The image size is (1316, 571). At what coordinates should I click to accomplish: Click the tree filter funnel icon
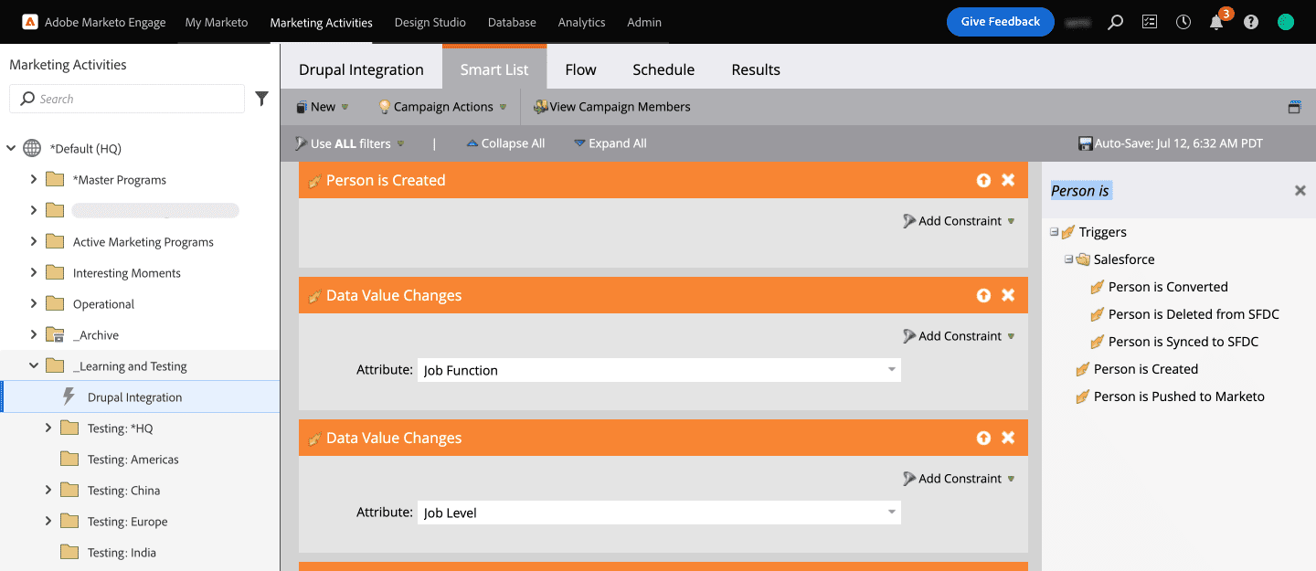(x=262, y=99)
